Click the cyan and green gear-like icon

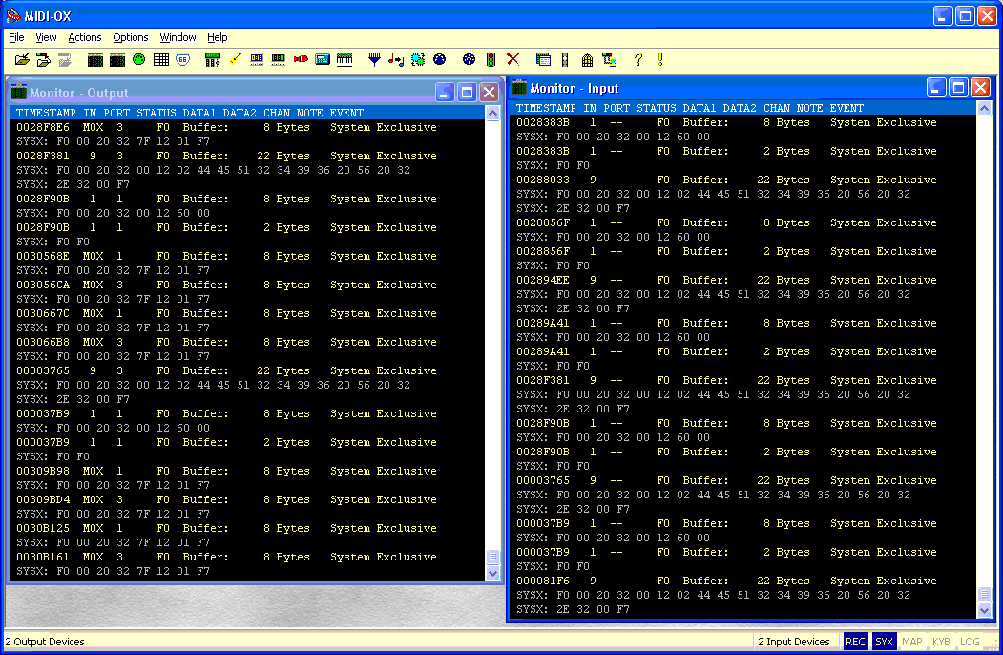coord(418,59)
